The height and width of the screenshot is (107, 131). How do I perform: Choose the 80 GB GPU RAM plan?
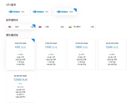(x=20, y=87)
